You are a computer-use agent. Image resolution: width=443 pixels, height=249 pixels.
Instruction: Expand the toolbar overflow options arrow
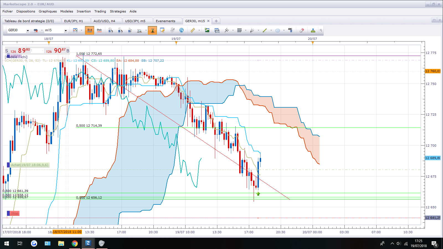point(321,30)
